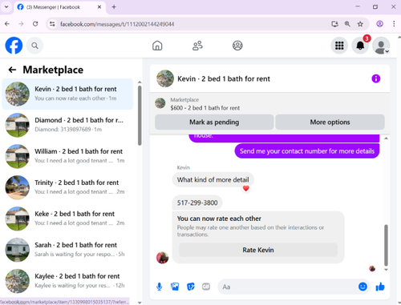
Task: Click the heart reaction on Kevin's message
Action: point(246,188)
